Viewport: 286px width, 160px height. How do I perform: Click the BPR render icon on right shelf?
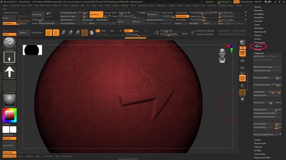242,43
